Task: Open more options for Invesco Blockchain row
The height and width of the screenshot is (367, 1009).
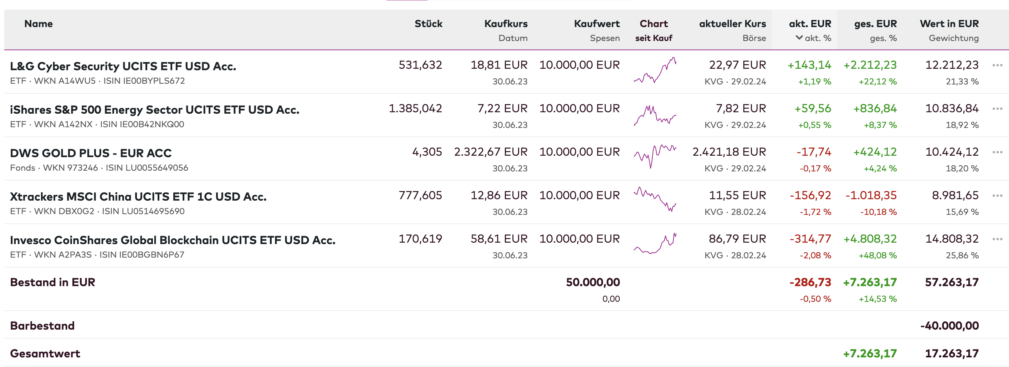Action: (997, 239)
